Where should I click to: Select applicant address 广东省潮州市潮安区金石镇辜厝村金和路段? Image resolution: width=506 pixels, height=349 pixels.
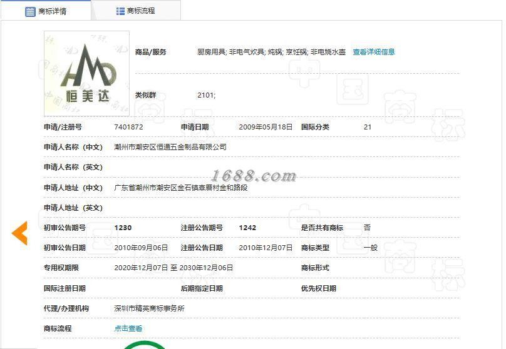tap(181, 188)
